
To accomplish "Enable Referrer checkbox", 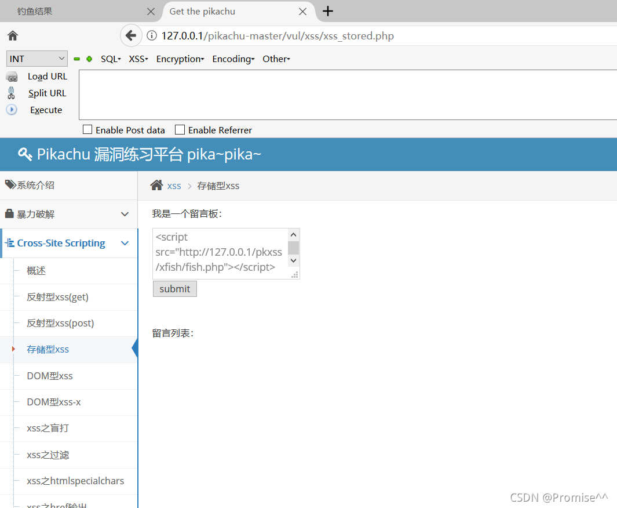I will (x=180, y=129).
